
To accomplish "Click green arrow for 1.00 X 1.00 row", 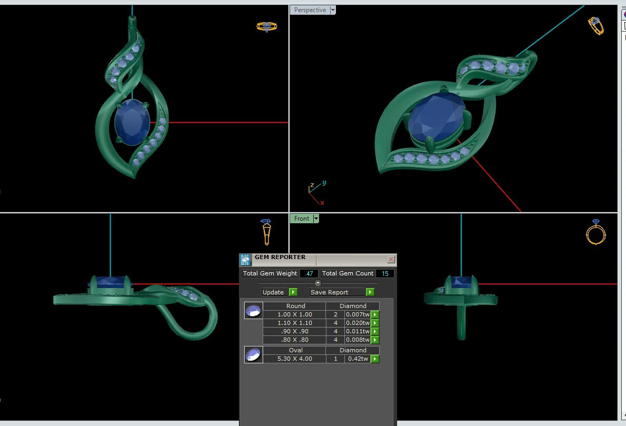I will coord(375,315).
